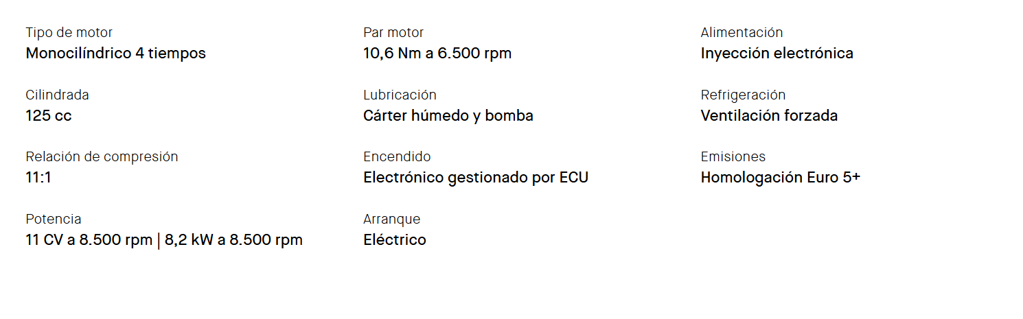Click the "Tipo de motor" label
The height and width of the screenshot is (319, 1023).
coord(69,32)
